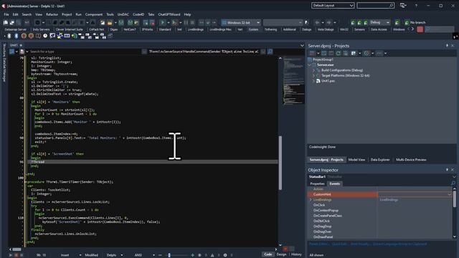
Task: Click Run Without Debugging toolbar icon
Action: tap(174, 22)
